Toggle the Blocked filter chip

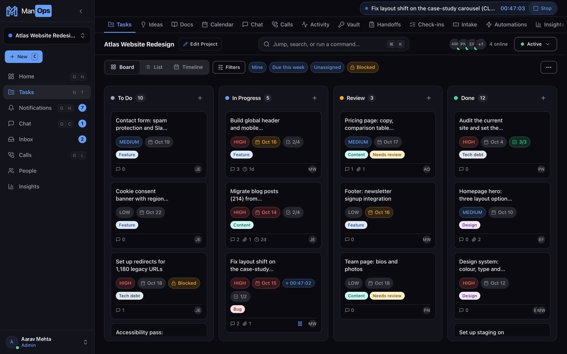coord(363,67)
